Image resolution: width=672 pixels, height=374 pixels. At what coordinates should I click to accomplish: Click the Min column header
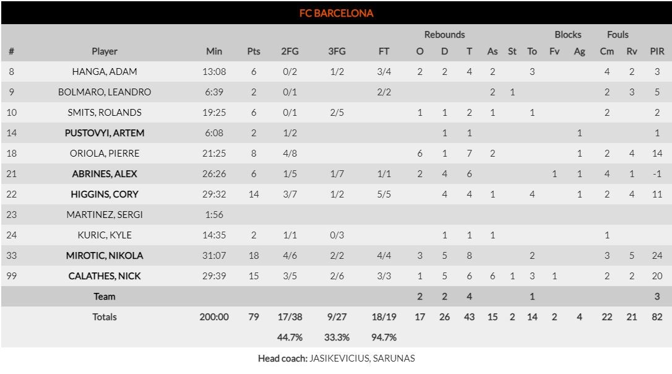pyautogui.click(x=214, y=51)
